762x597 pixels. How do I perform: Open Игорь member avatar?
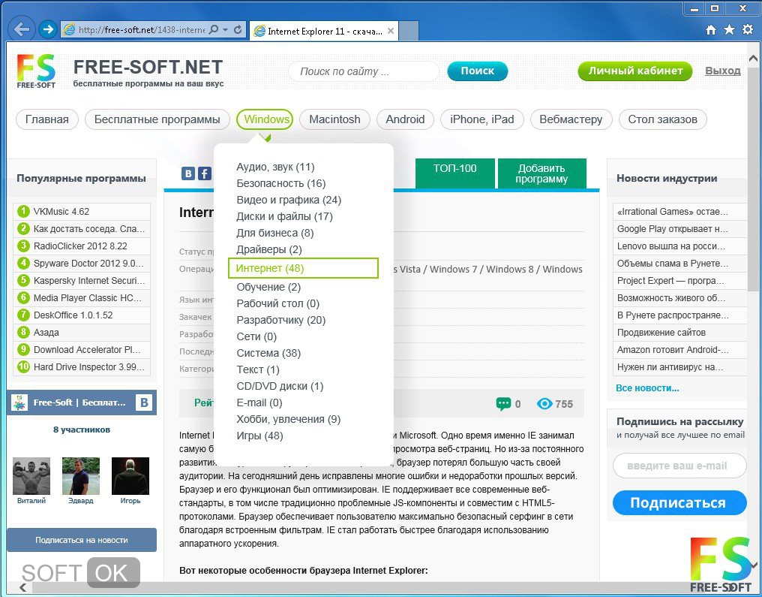(130, 476)
